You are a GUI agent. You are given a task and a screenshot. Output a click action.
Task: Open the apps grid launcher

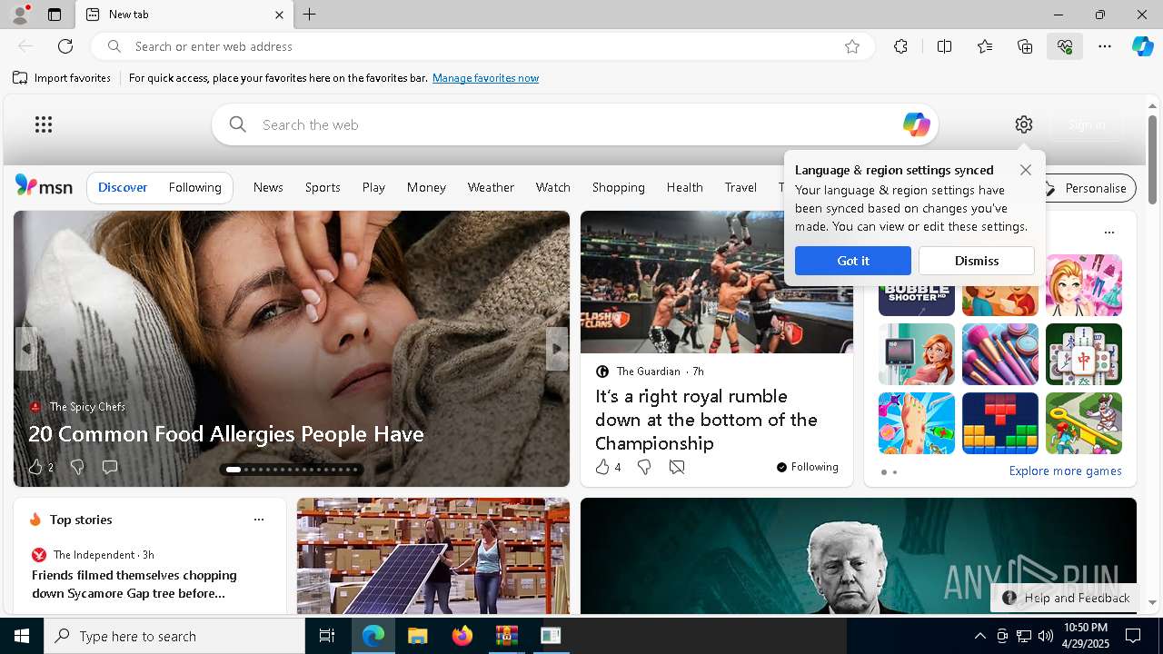click(44, 124)
